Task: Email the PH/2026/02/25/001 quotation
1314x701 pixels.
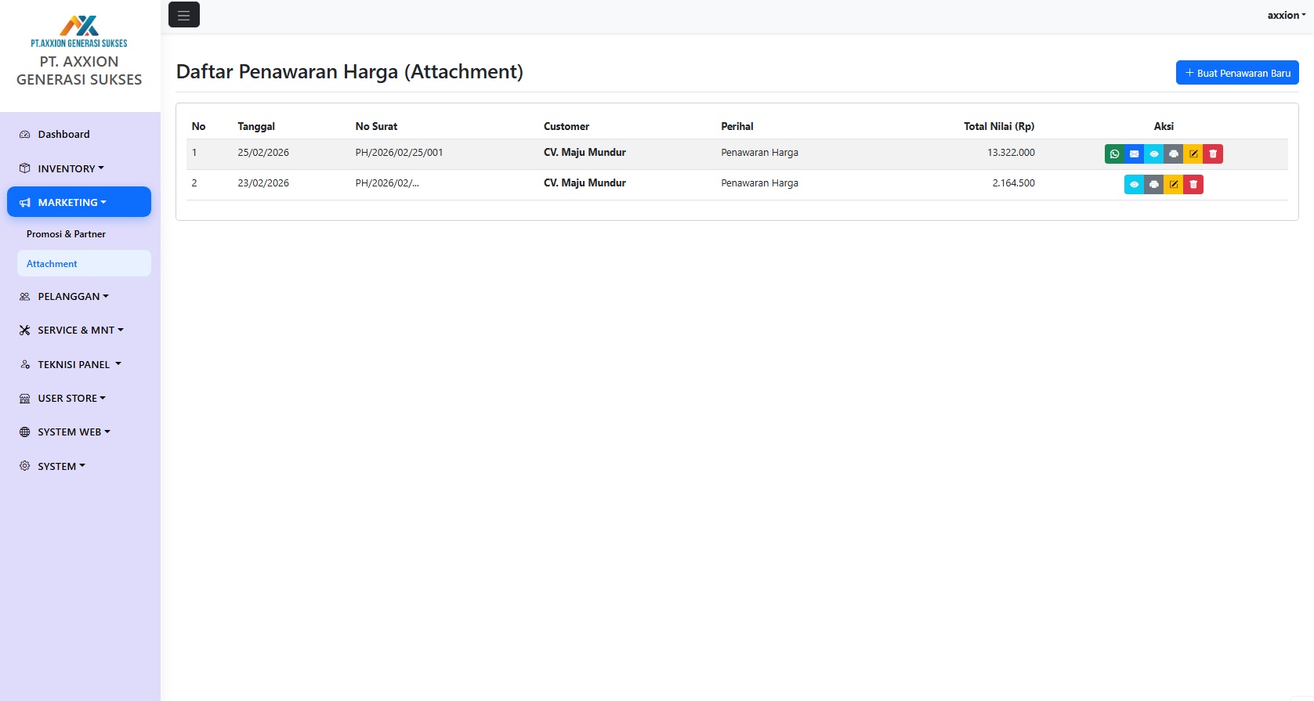Action: point(1134,154)
